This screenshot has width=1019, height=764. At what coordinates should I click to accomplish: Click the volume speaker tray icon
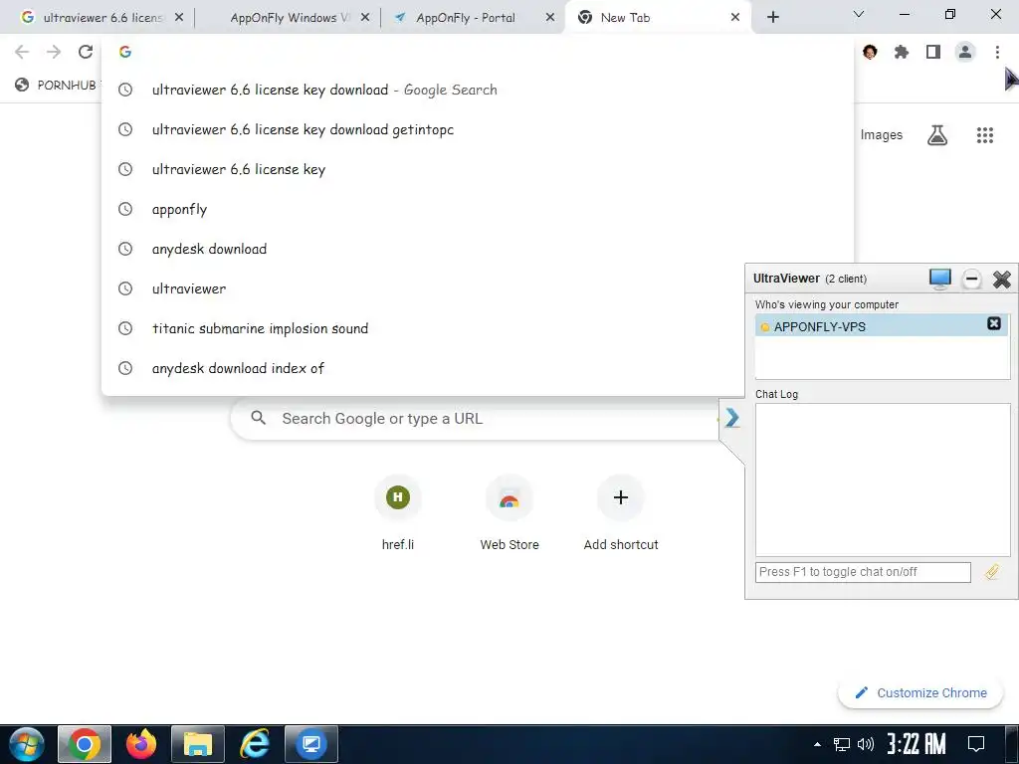point(866,744)
